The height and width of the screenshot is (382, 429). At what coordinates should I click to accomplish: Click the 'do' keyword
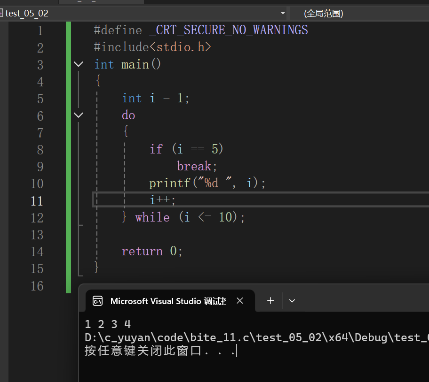pos(128,115)
